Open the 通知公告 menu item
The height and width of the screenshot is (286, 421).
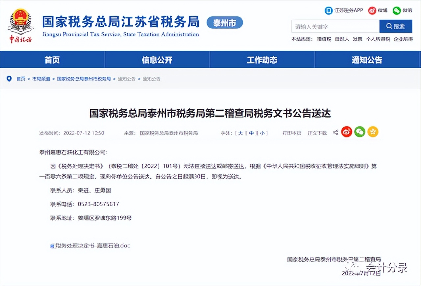coord(367,60)
